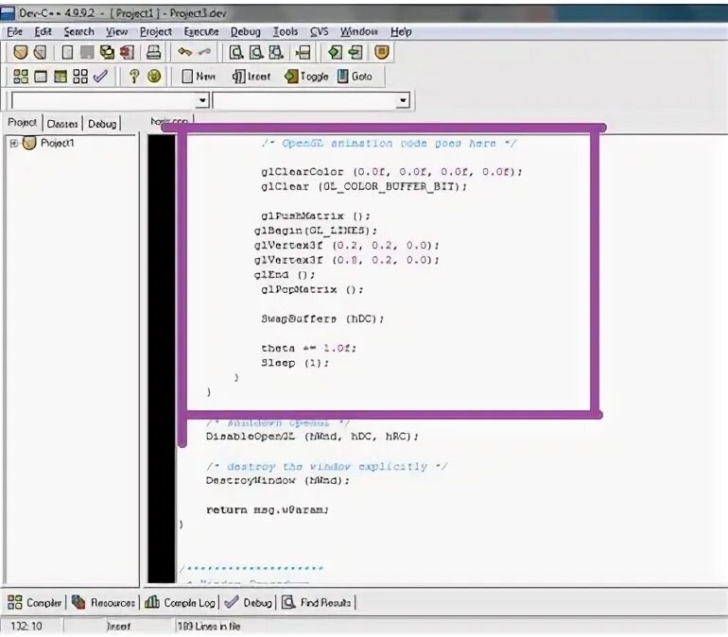728x637 pixels.
Task: Click the glClearColor code line
Action: 391,172
